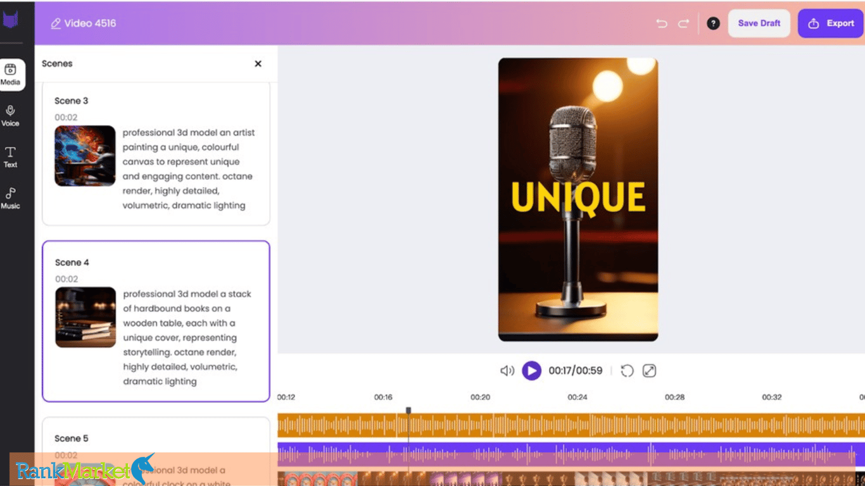Click the microphone video preview
865x486 pixels.
(x=578, y=200)
